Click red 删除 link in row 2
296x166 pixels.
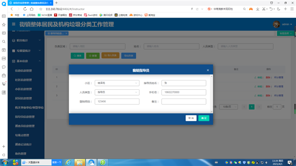tap(268, 86)
